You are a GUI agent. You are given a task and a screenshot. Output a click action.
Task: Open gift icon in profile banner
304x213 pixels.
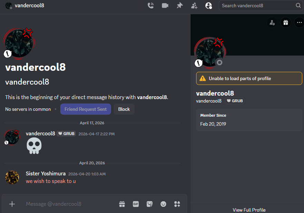(x=286, y=22)
